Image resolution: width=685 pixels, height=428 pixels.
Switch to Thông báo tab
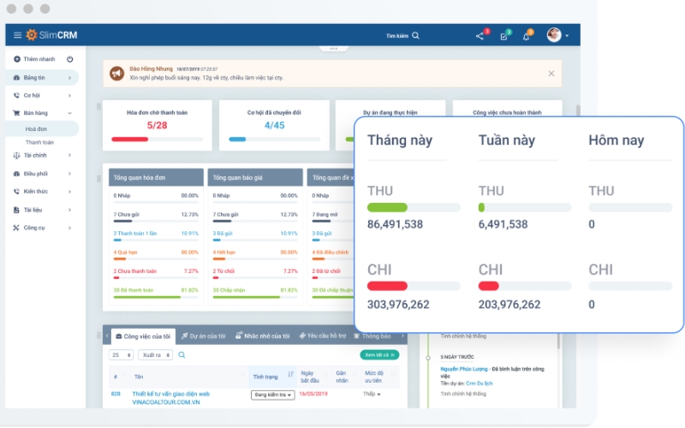[x=372, y=336]
